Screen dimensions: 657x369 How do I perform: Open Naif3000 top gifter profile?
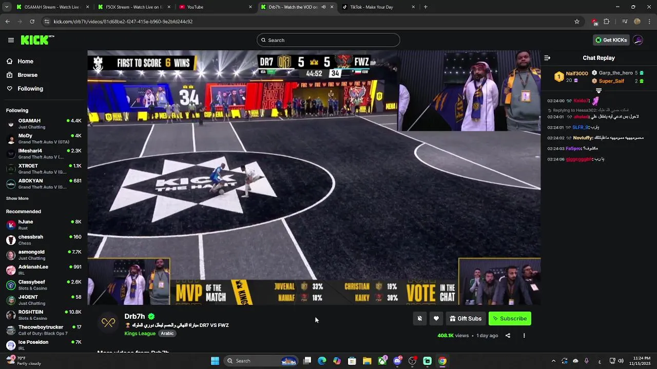tap(577, 73)
